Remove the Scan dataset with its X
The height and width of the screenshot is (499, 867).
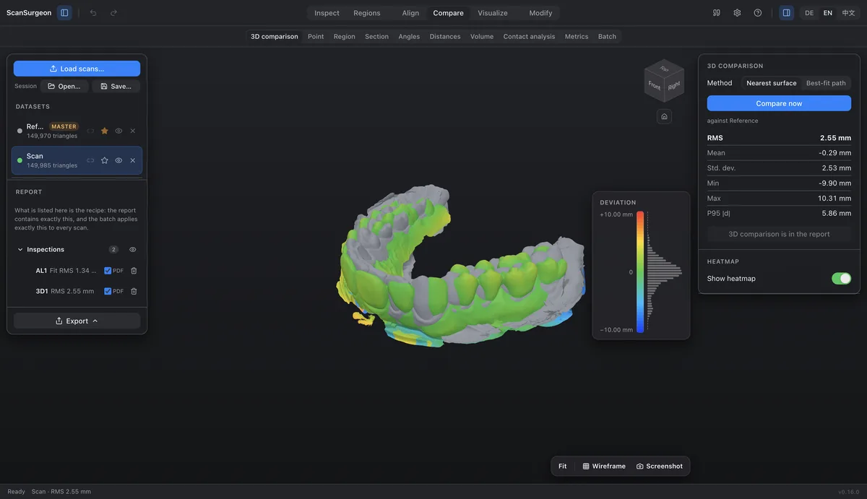click(133, 160)
